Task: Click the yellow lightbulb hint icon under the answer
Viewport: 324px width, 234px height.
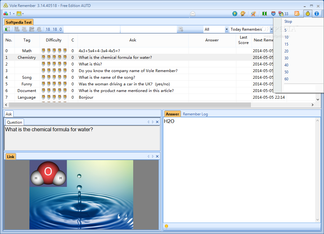Action: [x=166, y=226]
